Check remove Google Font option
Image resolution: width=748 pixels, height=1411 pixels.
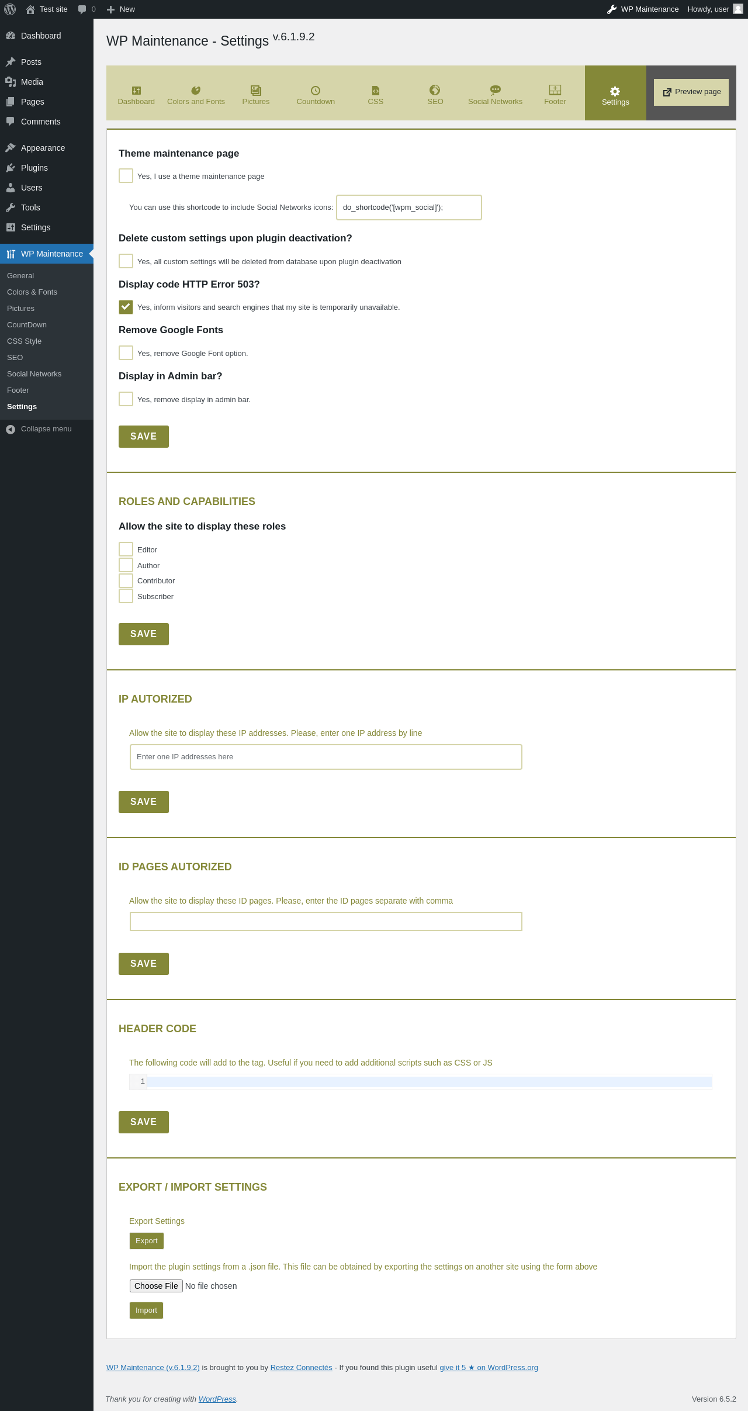click(x=126, y=352)
